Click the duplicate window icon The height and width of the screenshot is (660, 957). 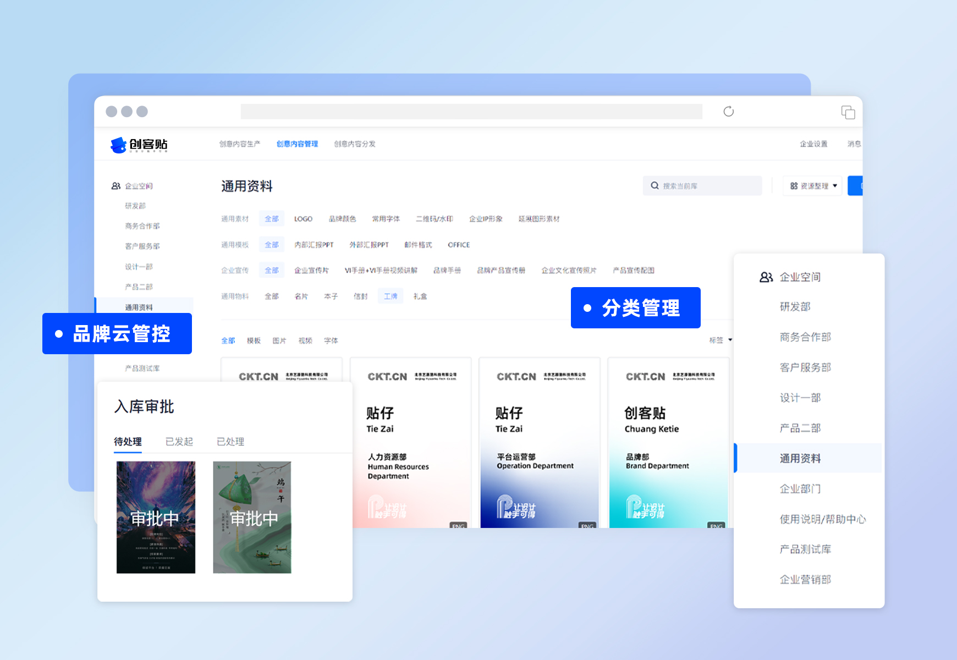pyautogui.click(x=848, y=112)
